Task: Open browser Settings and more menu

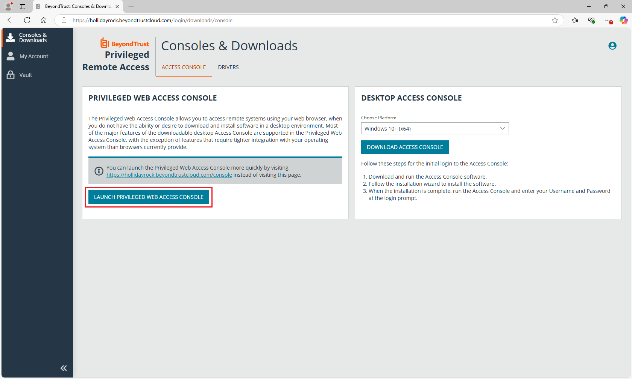Action: 608,20
